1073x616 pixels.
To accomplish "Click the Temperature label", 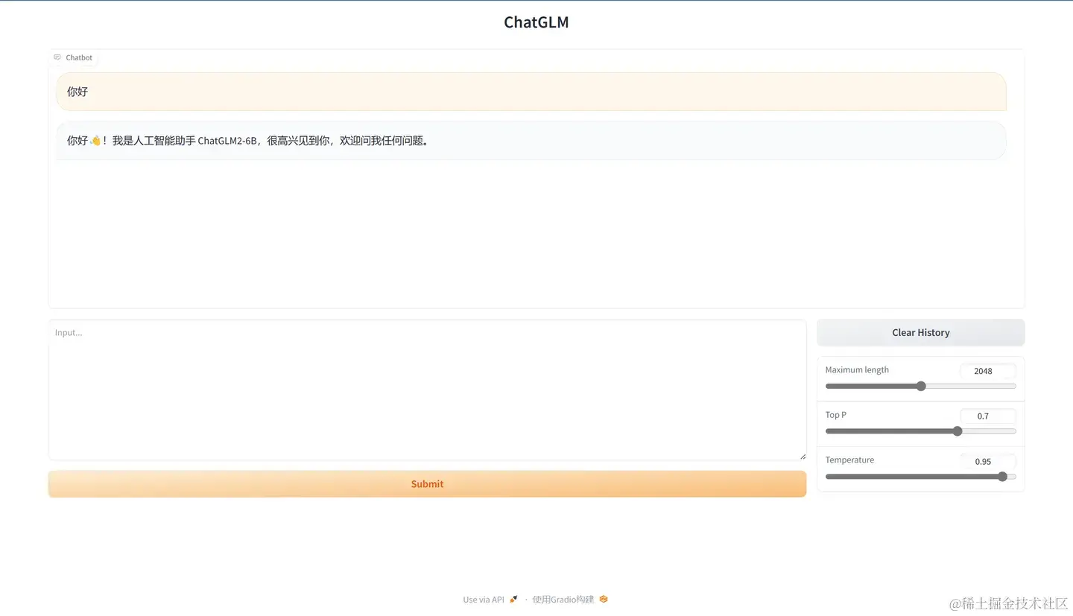I will 849,460.
